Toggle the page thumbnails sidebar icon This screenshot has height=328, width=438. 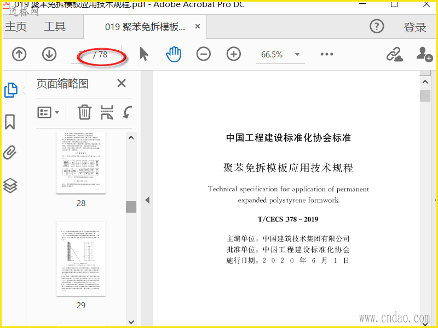tap(11, 90)
